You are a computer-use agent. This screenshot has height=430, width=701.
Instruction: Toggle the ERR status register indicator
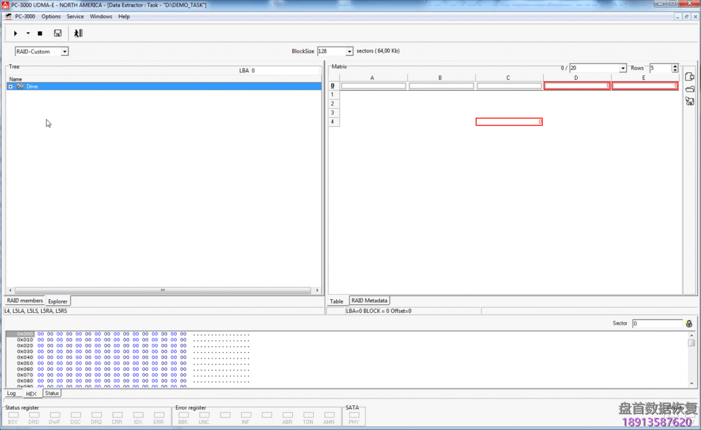[x=159, y=415]
